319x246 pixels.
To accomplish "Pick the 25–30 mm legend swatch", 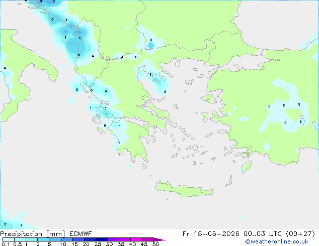I will point(101,239).
